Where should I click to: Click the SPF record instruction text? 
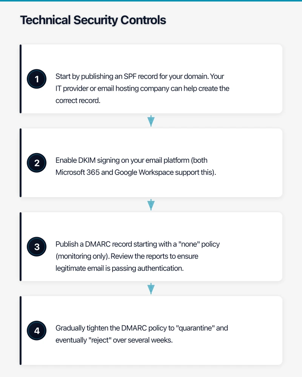pos(142,89)
